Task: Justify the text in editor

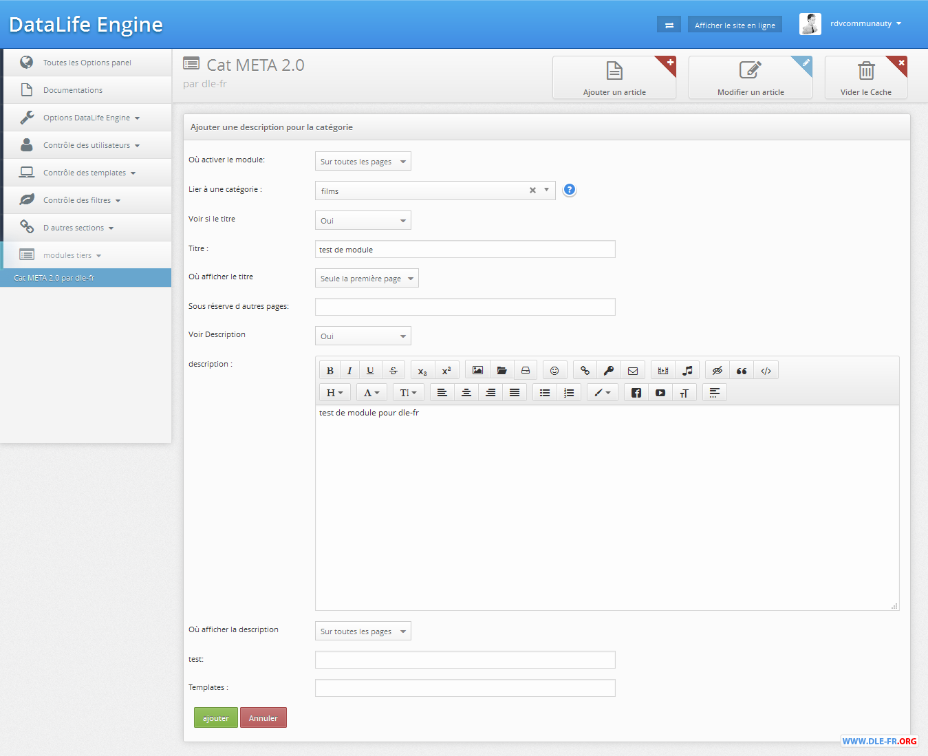Action: point(515,393)
